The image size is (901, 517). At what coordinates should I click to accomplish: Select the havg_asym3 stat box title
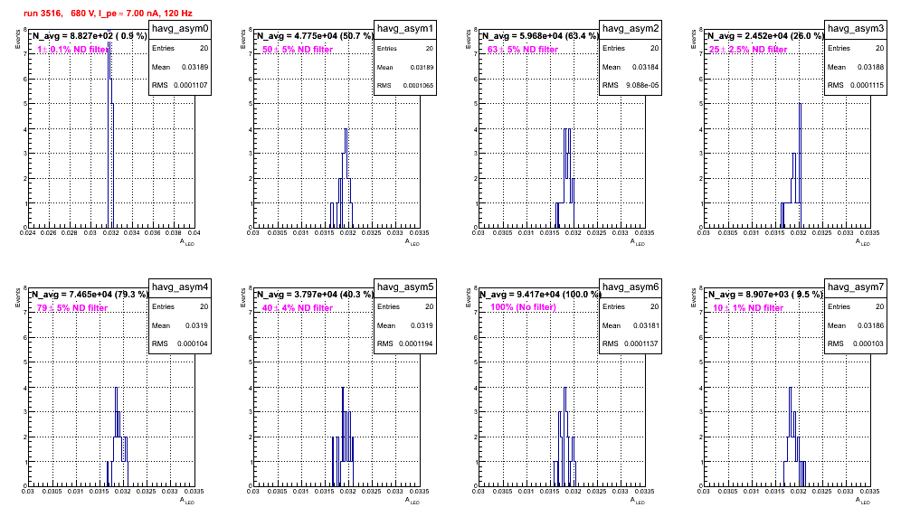point(856,28)
